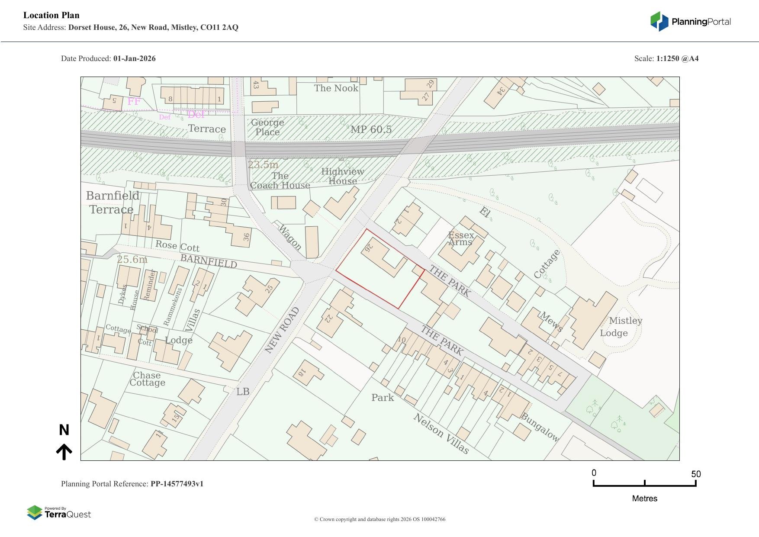
Task: Click the Barnfield Terrace label
Action: coord(112,203)
